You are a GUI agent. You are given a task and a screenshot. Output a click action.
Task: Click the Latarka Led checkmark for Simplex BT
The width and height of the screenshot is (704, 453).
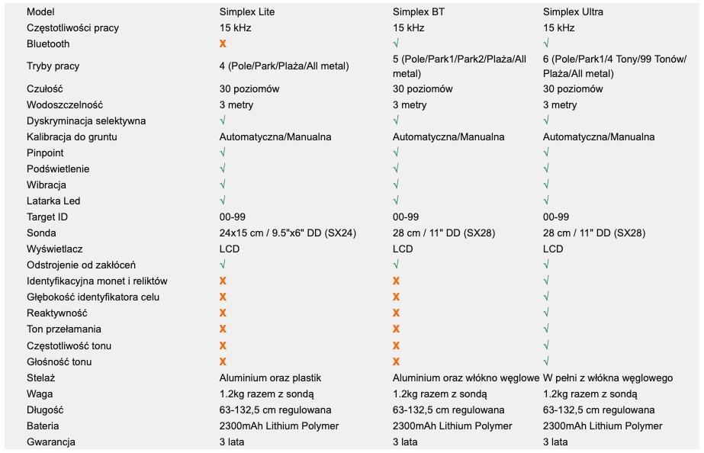[396, 201]
